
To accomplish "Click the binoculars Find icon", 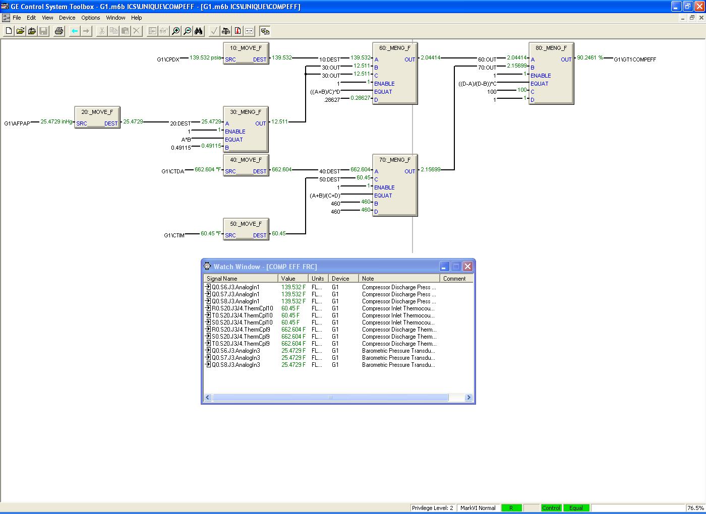I will tap(199, 31).
